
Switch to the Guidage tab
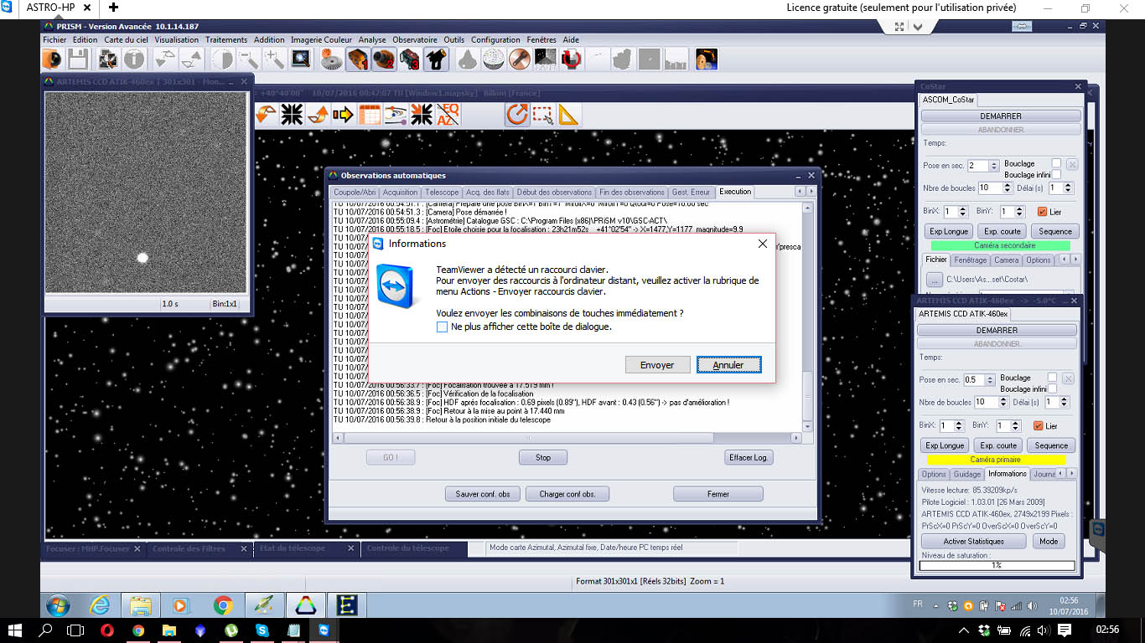966,474
